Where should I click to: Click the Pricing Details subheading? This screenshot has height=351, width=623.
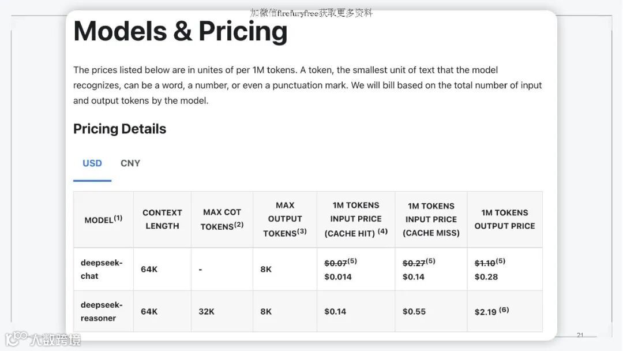click(x=119, y=129)
